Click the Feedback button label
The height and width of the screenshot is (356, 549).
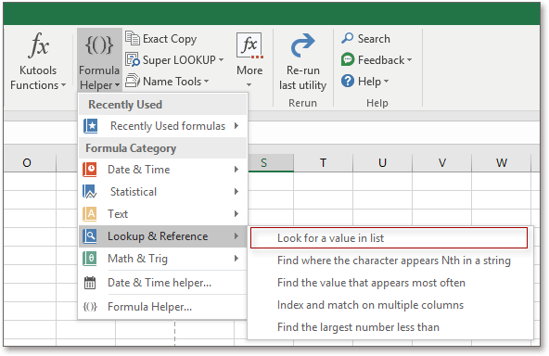381,60
